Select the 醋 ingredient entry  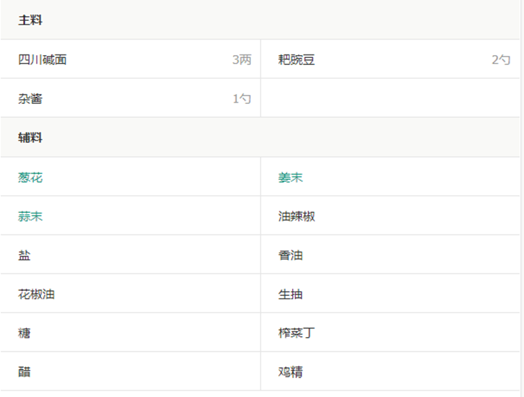[x=24, y=373]
